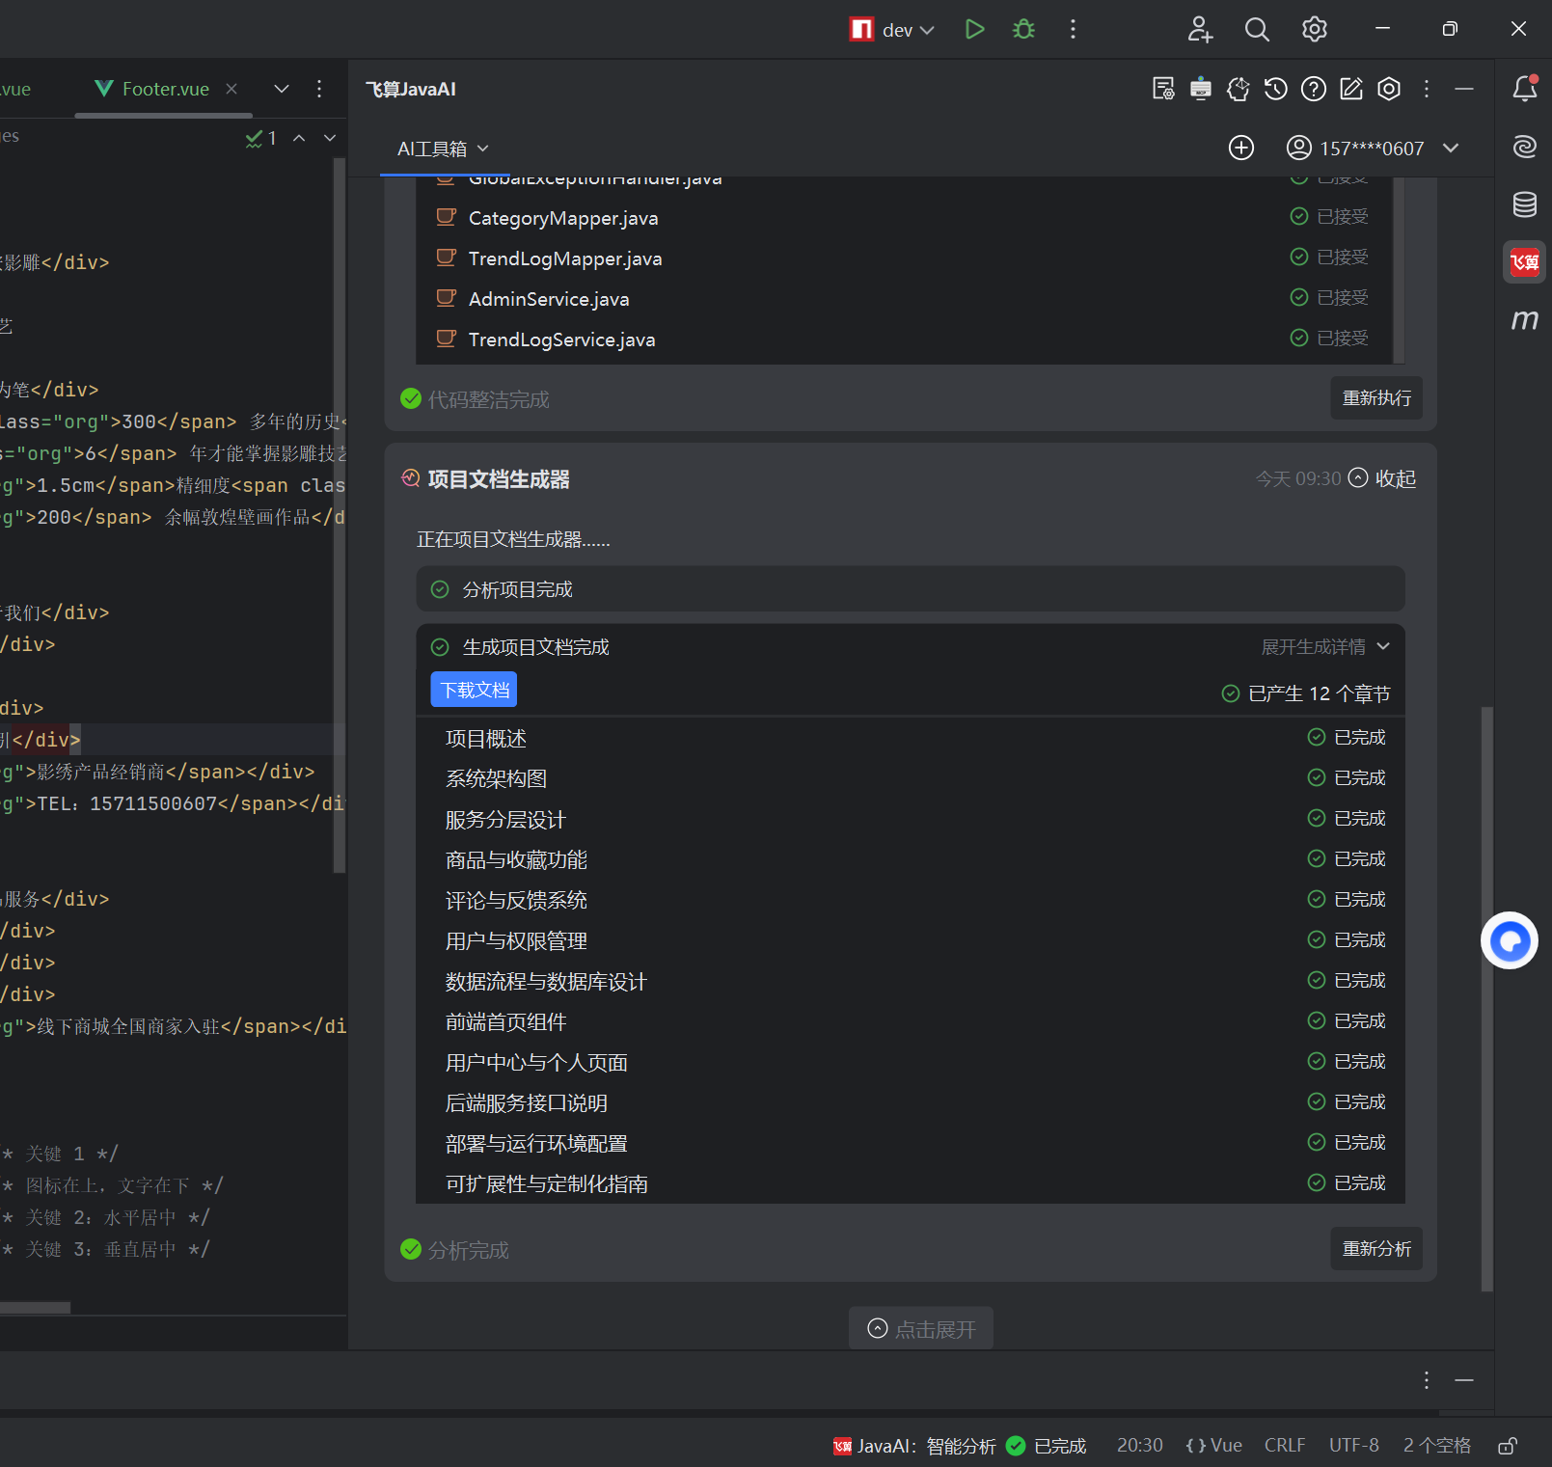Click the 重新执行 button
Image resolution: width=1552 pixels, height=1467 pixels.
click(1376, 397)
